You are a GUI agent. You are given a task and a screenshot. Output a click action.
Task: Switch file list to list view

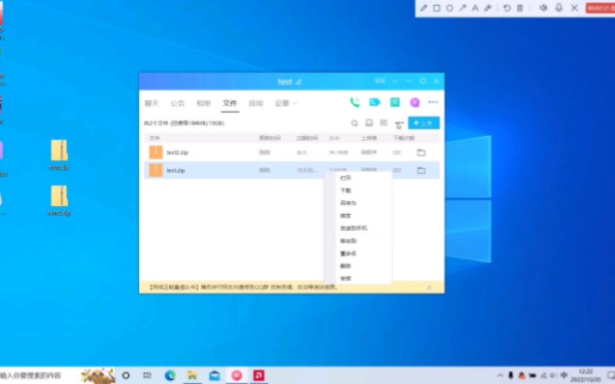click(x=384, y=122)
